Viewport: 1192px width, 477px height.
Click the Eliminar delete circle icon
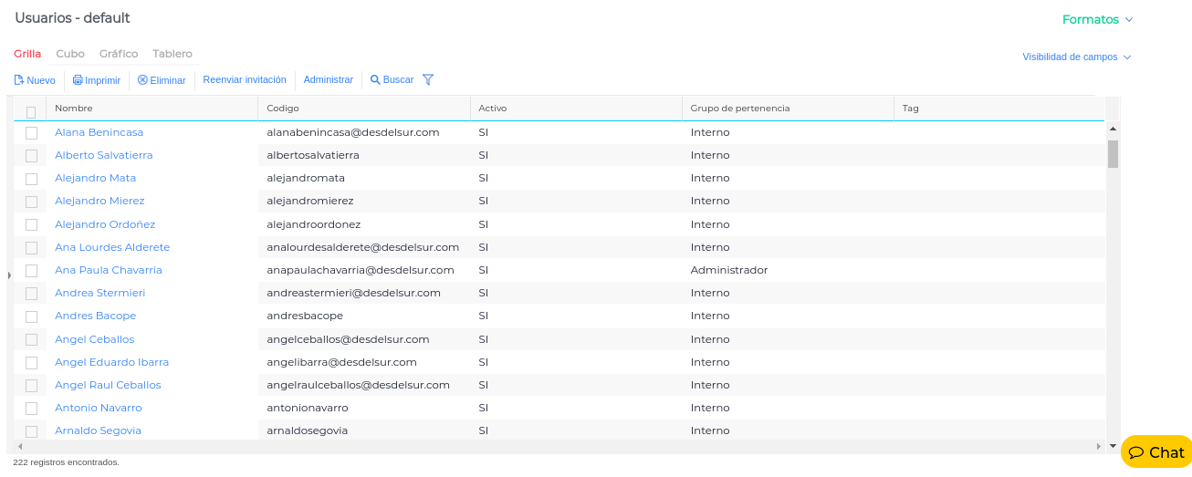142,80
